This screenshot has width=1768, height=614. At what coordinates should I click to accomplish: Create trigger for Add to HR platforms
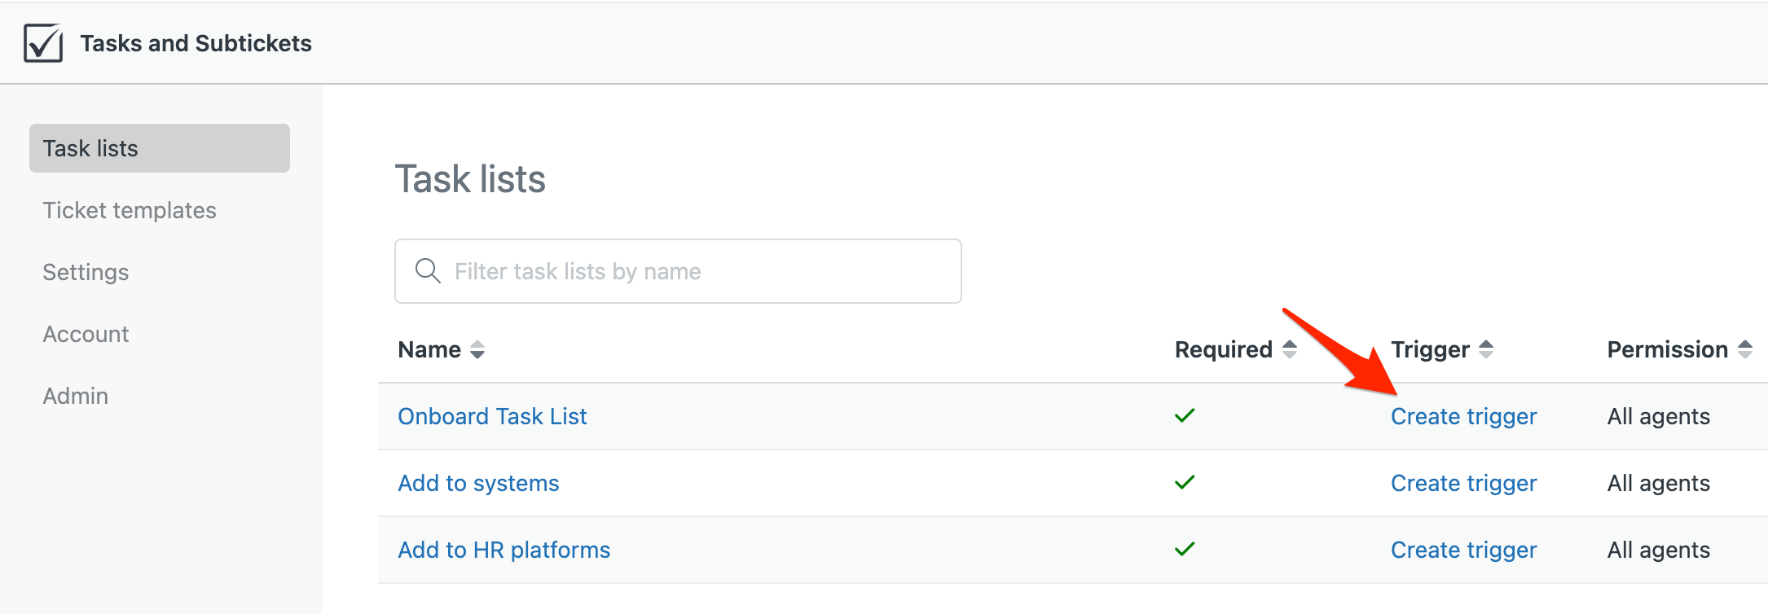click(1463, 550)
